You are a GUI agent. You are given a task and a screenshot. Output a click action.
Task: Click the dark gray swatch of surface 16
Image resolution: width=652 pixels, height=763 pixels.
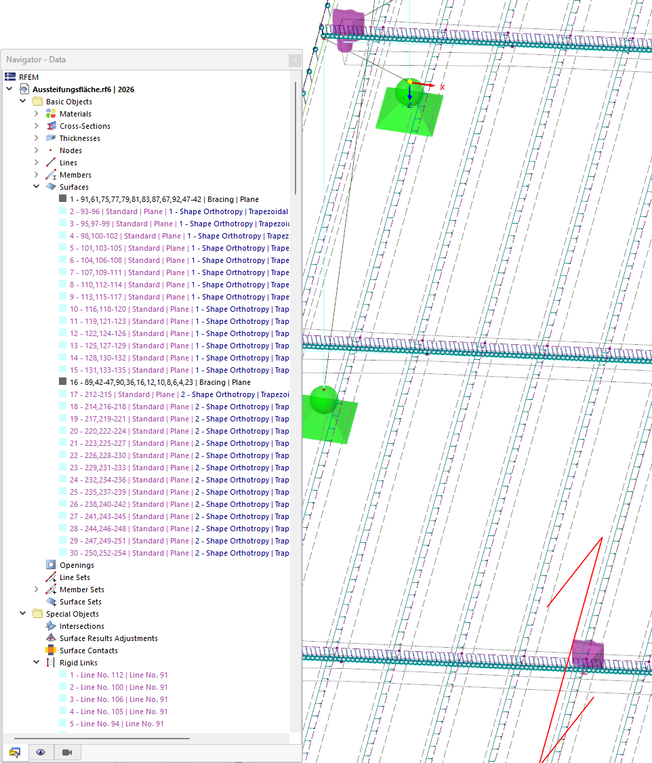tap(63, 381)
